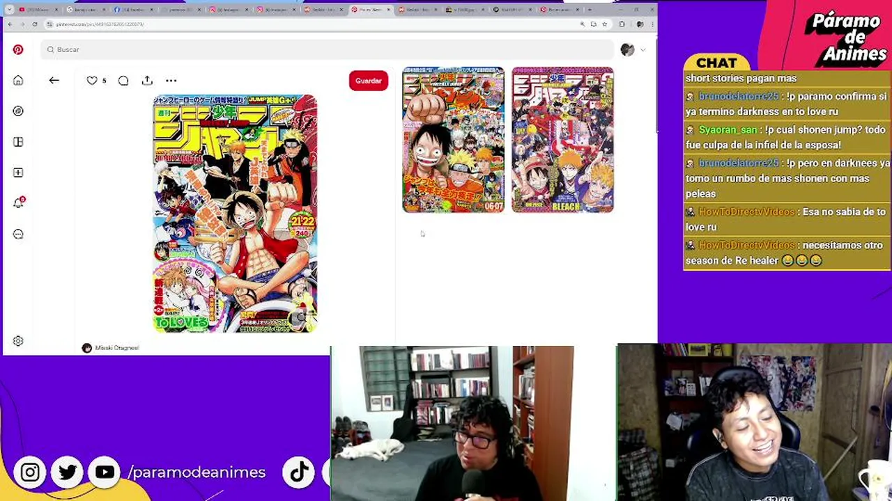This screenshot has width=892, height=501.
Task: Open main Shonen Jump 21-22 cover image
Action: tap(235, 214)
